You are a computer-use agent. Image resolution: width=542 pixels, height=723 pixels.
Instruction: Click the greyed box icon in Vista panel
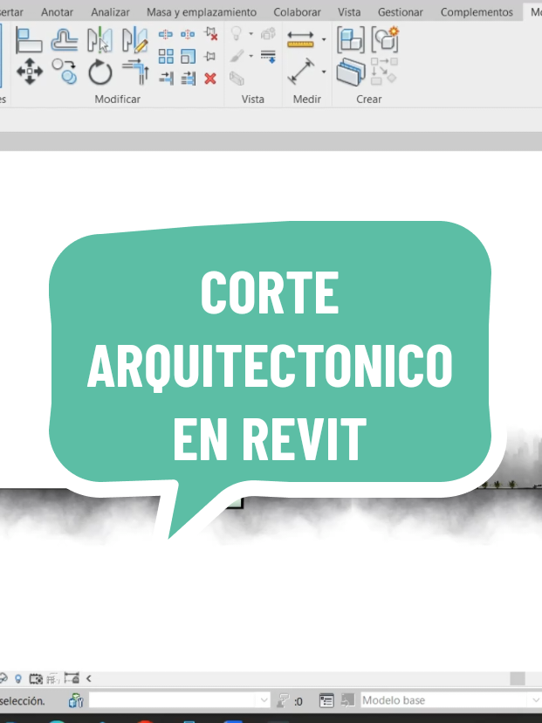pyautogui.click(x=237, y=79)
